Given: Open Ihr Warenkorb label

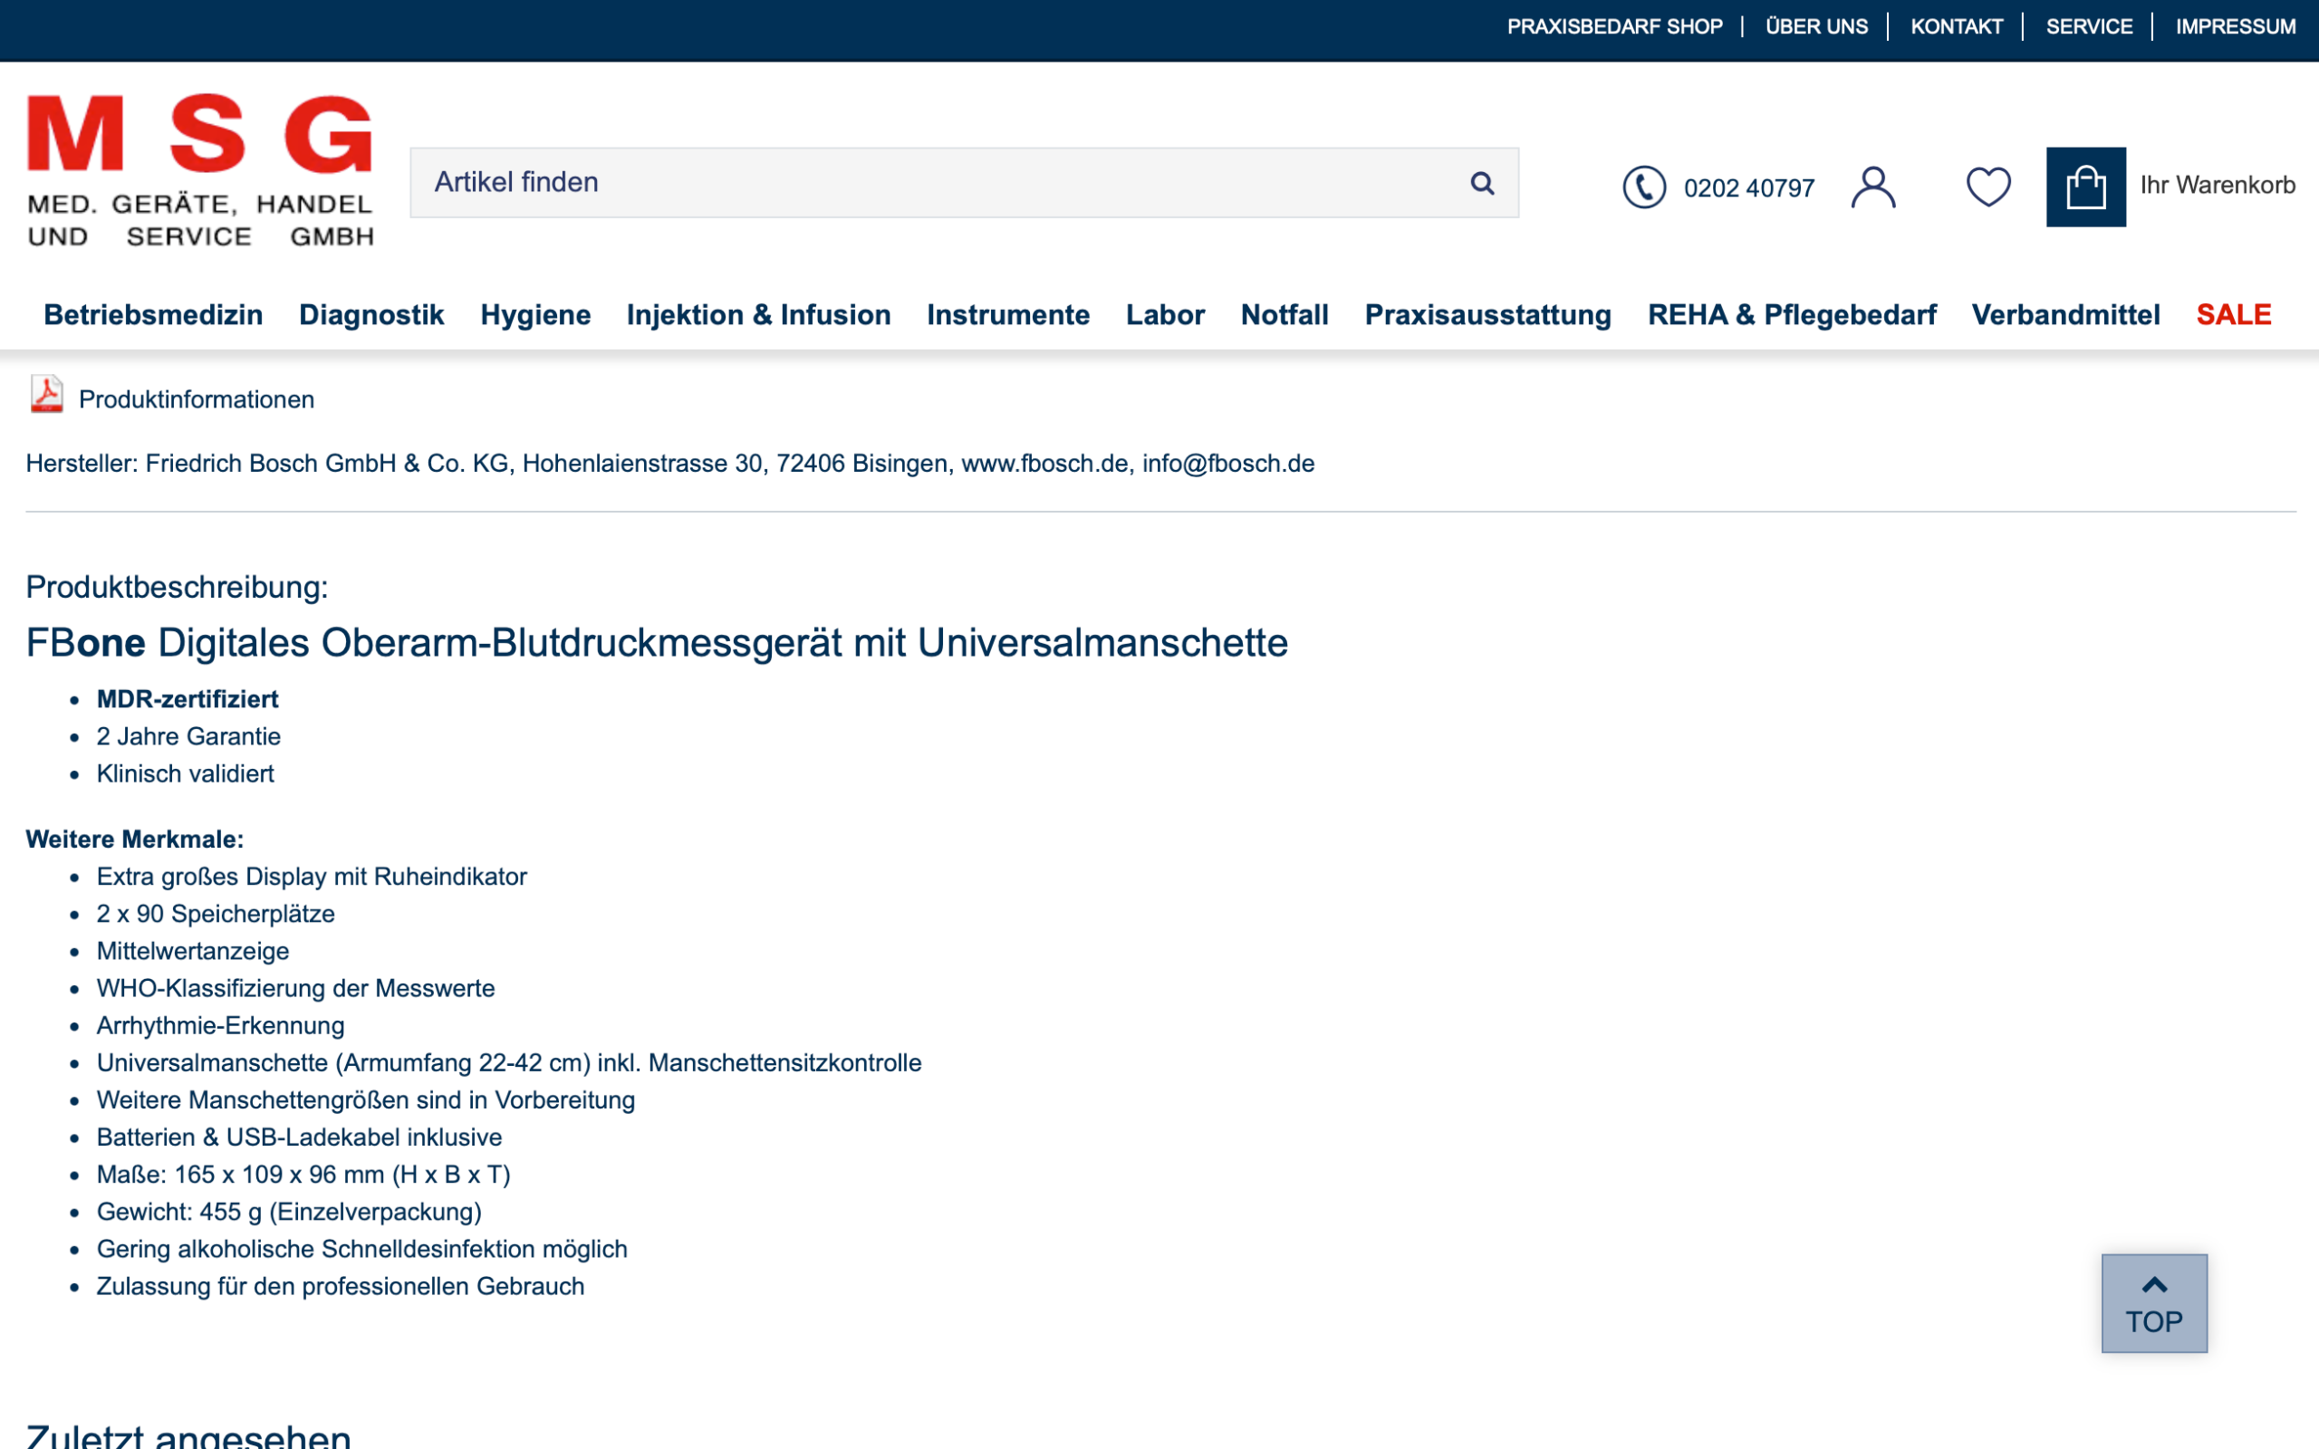Looking at the screenshot, I should pyautogui.click(x=2218, y=185).
